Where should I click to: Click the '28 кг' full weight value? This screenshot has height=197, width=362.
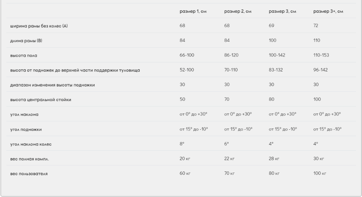[x=273, y=158]
